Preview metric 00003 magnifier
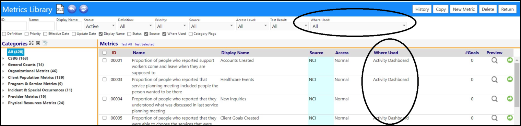Image resolution: width=521 pixels, height=126 pixels. (x=494, y=80)
